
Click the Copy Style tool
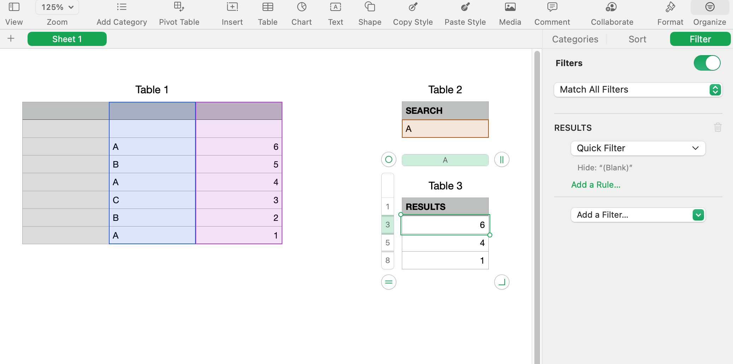412,13
